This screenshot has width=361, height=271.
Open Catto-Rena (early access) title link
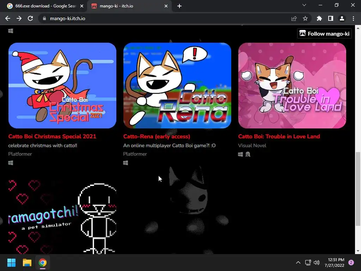157,137
